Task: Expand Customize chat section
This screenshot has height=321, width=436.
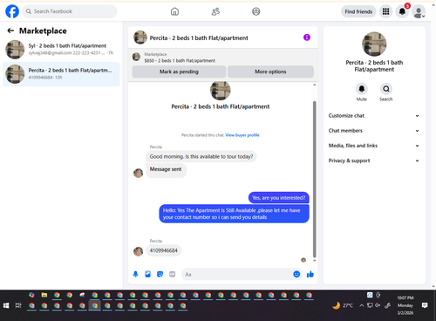Action: pos(374,116)
